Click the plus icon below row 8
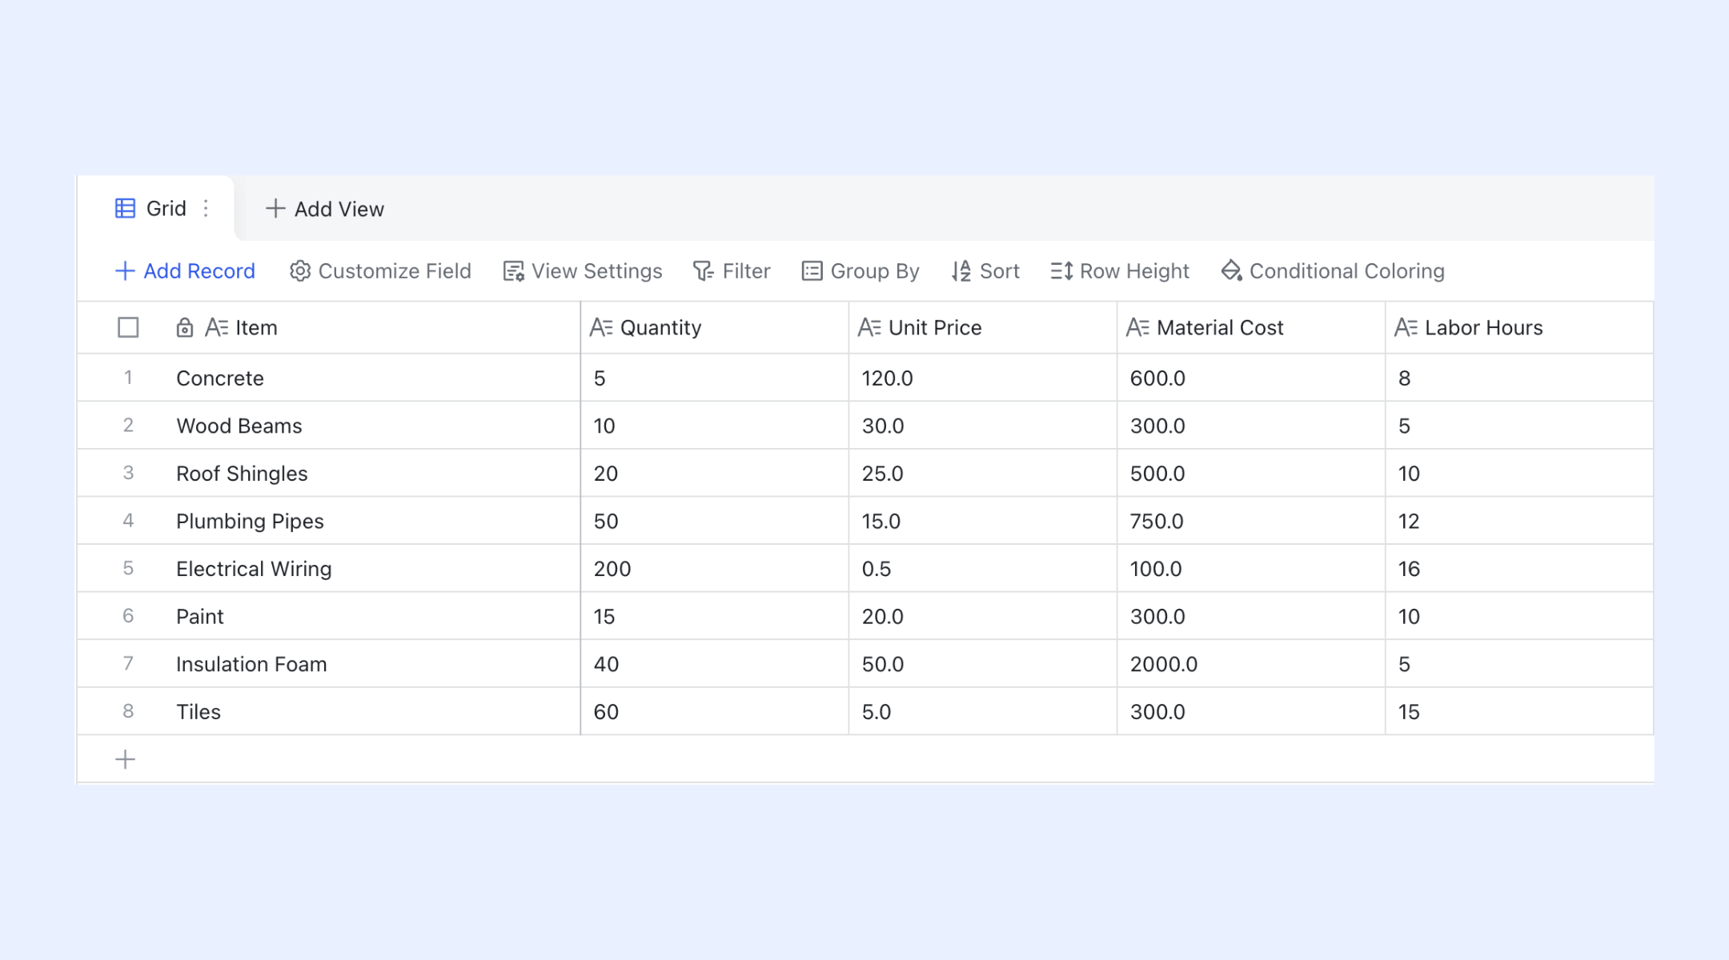Screen dimensions: 1729x960 point(126,759)
